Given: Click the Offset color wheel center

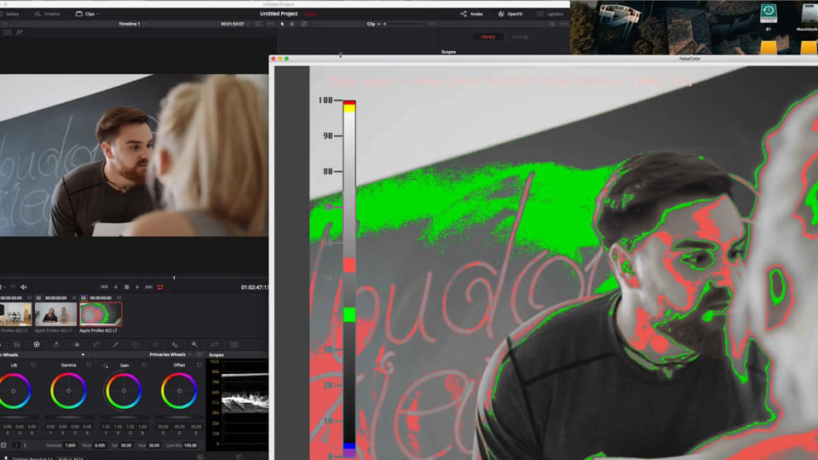Looking at the screenshot, I should (x=179, y=391).
